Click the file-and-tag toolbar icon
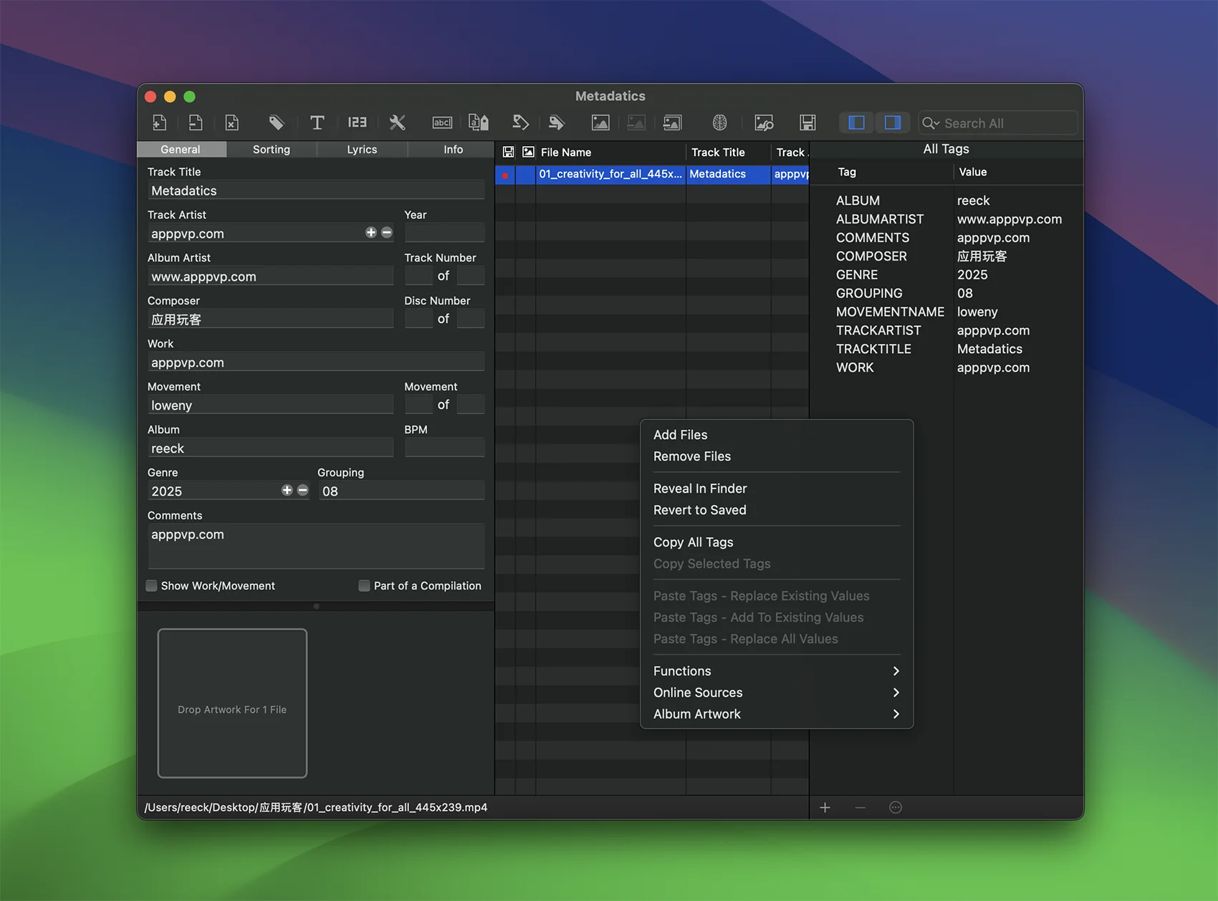This screenshot has height=901, width=1218. 478,122
